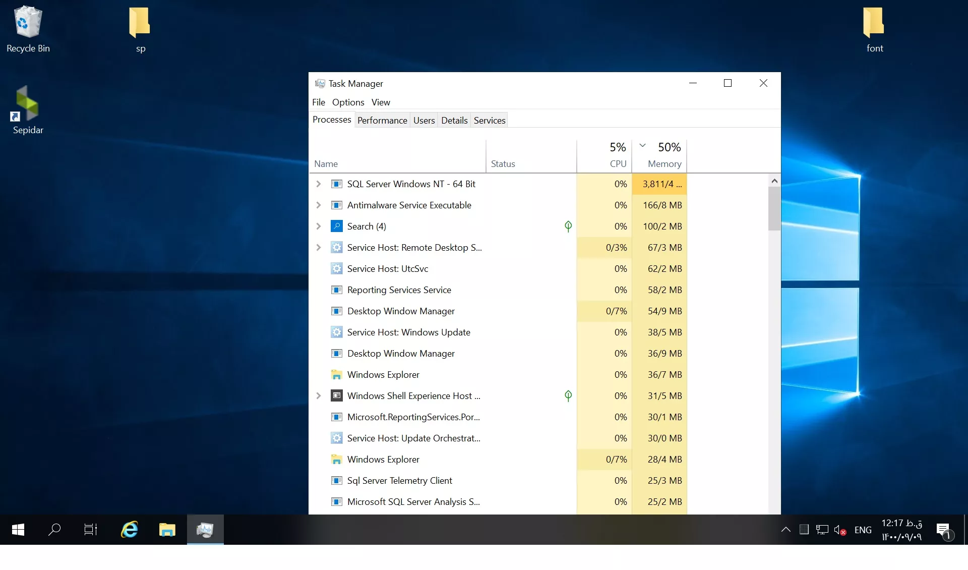Click the muted volume tray icon
This screenshot has width=968, height=570.
[840, 530]
